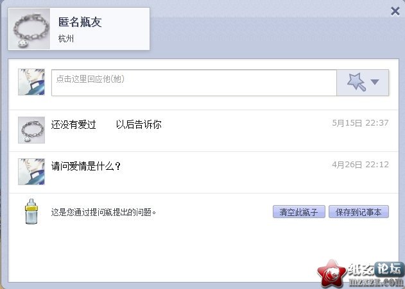Click the 清空此瓶子 button

click(x=299, y=212)
